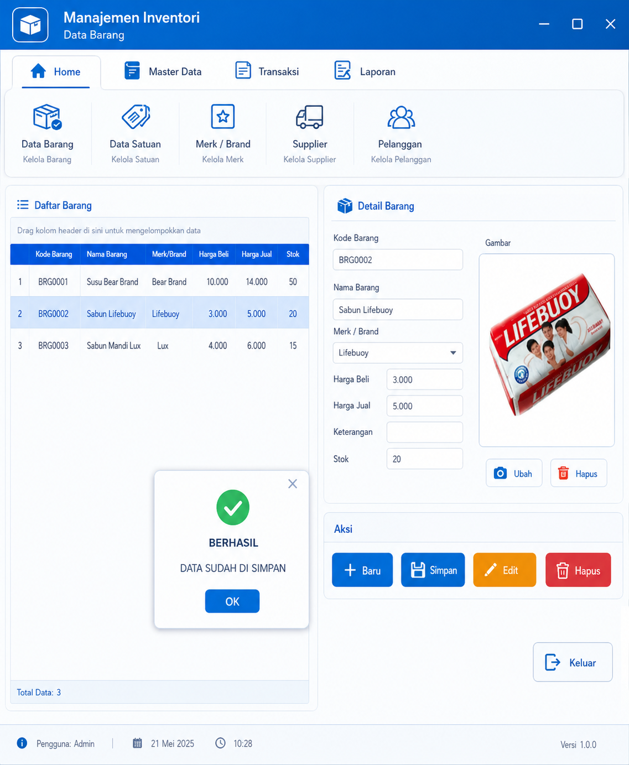Open Merk / Brand star icon
Viewport: 629px width, 765px height.
(223, 117)
